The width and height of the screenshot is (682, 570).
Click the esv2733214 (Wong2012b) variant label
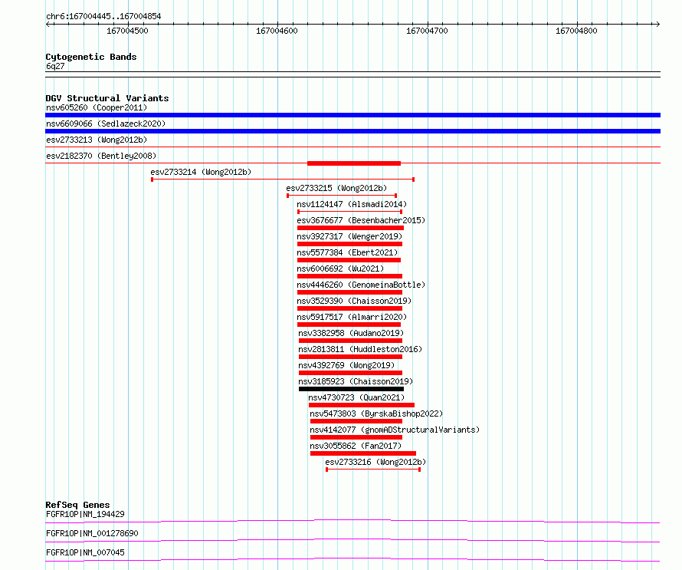[x=200, y=172]
